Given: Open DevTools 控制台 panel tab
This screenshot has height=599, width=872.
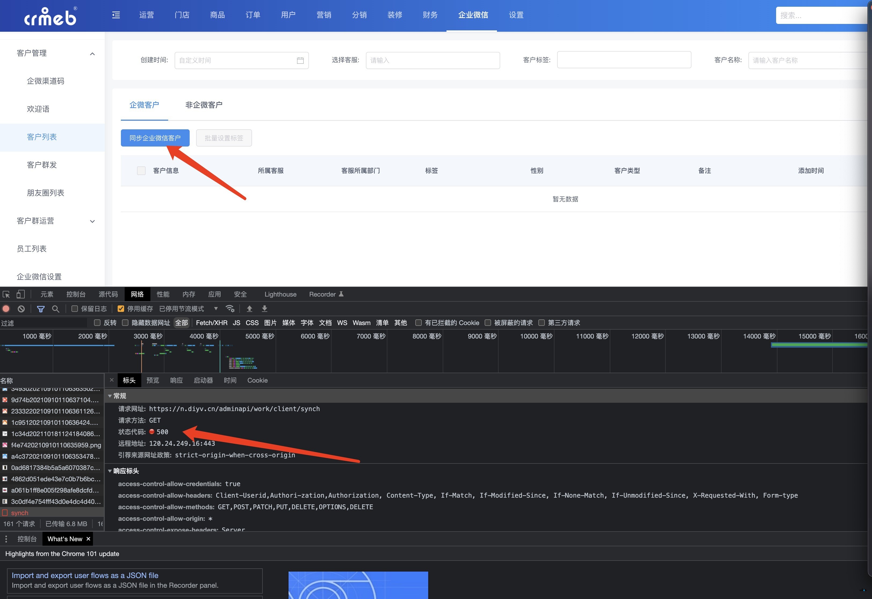Looking at the screenshot, I should coord(76,294).
